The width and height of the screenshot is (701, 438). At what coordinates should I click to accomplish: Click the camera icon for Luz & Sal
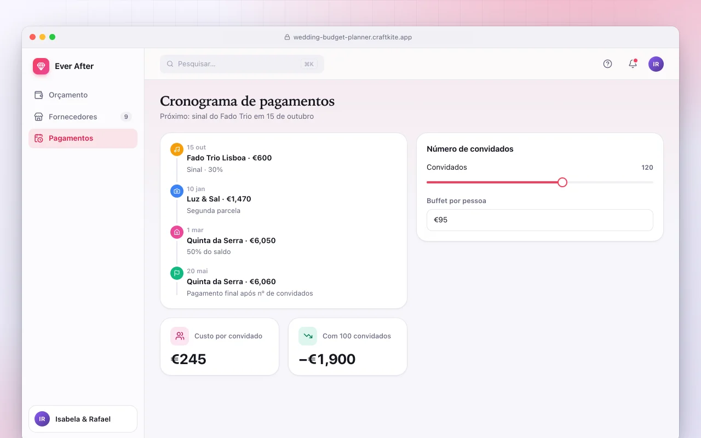tap(177, 191)
